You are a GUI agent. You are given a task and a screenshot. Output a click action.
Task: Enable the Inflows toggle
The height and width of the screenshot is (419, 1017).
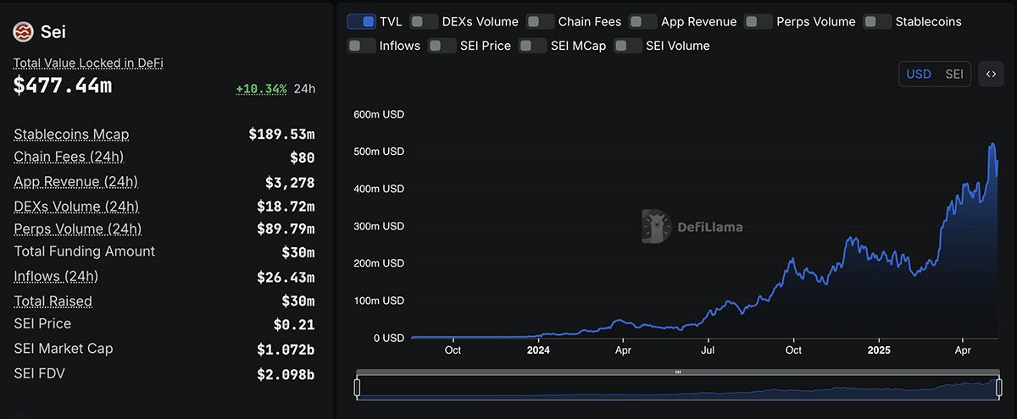click(x=361, y=46)
